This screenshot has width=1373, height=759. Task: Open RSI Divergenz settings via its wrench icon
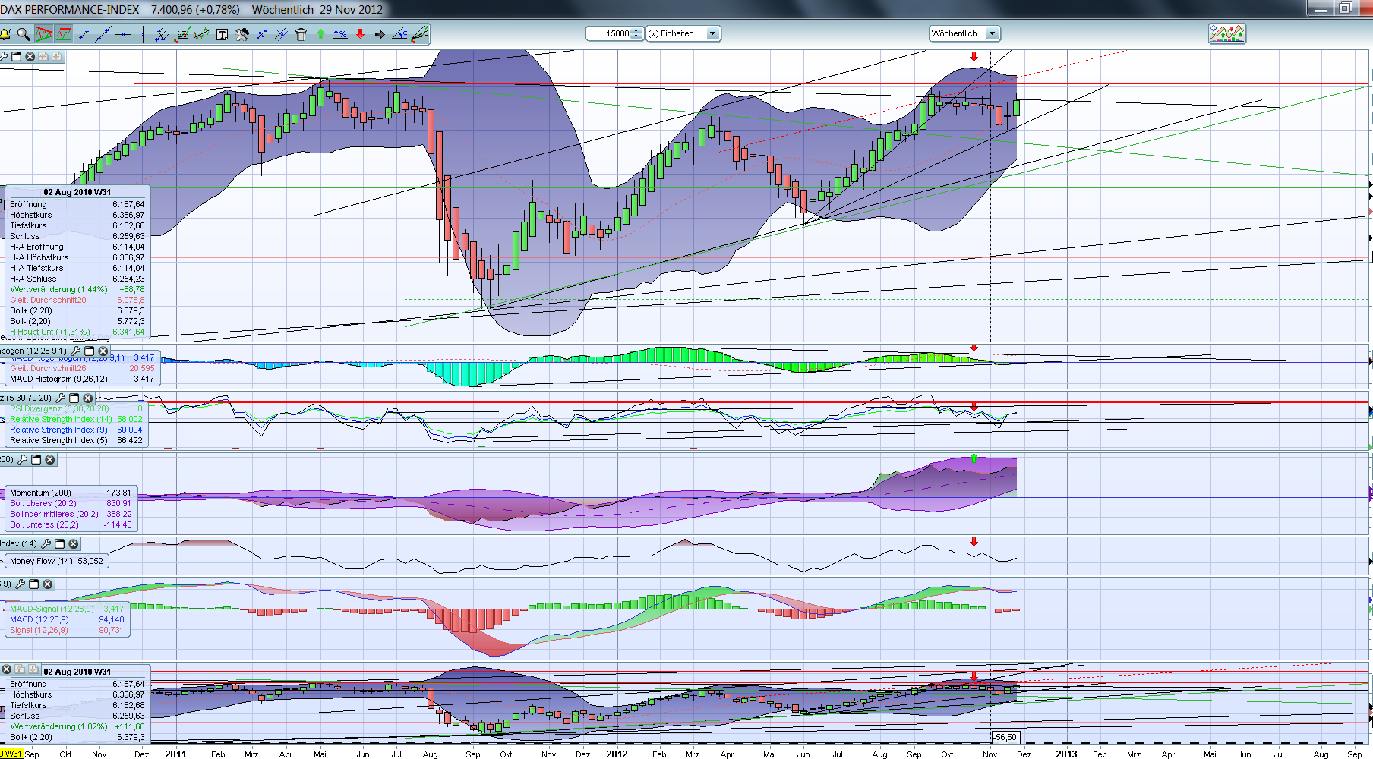(x=62, y=398)
